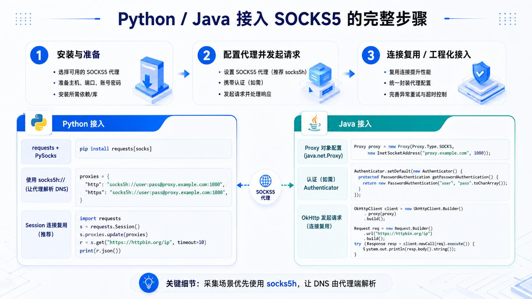Click the arrow between steps 2 and 3
The width and height of the screenshot is (532, 299).
349,74
